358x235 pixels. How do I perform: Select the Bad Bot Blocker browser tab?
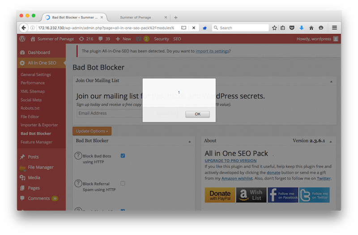tap(74, 17)
